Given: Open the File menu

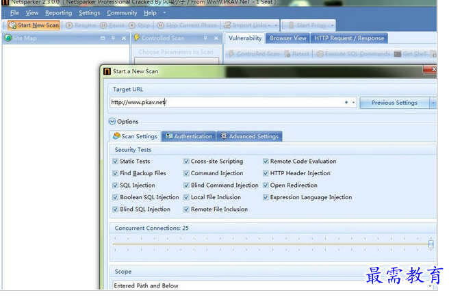Looking at the screenshot, I should [x=14, y=13].
